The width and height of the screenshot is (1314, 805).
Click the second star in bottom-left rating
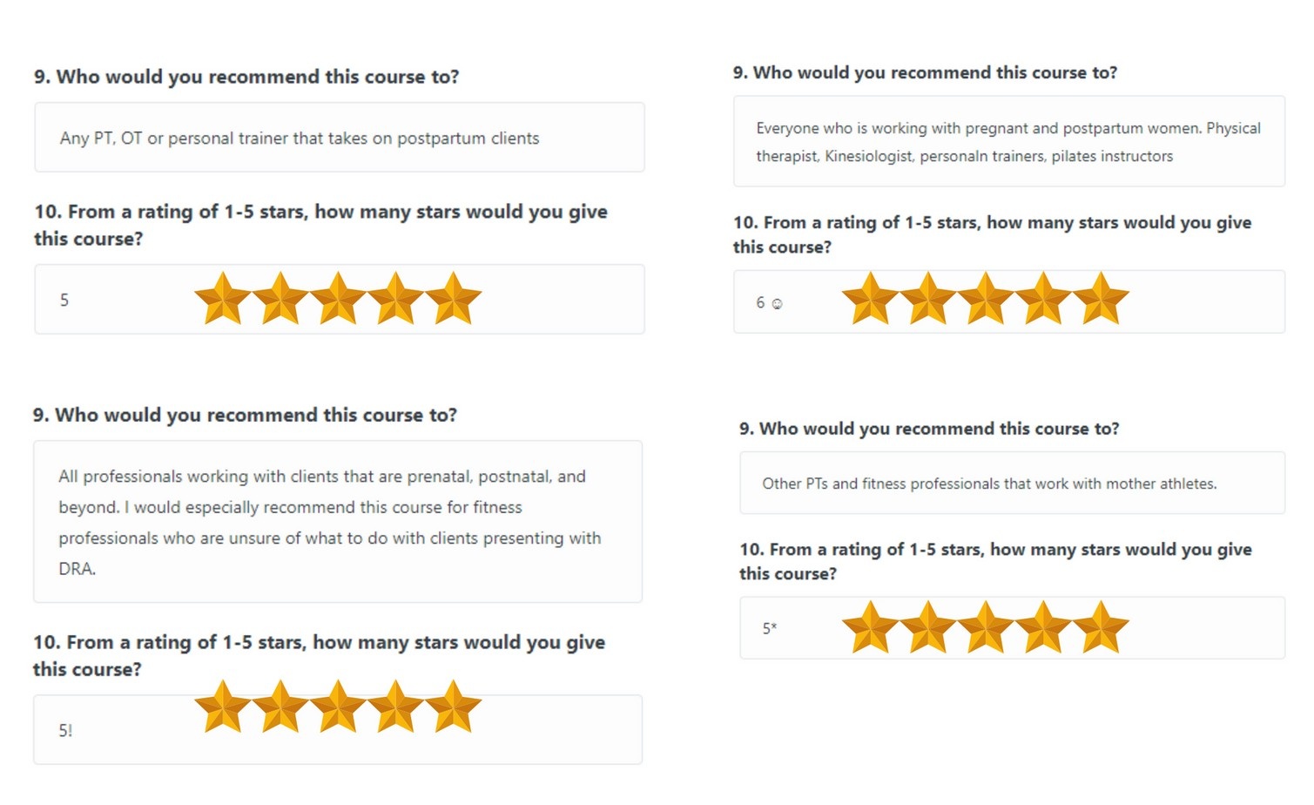pos(280,707)
